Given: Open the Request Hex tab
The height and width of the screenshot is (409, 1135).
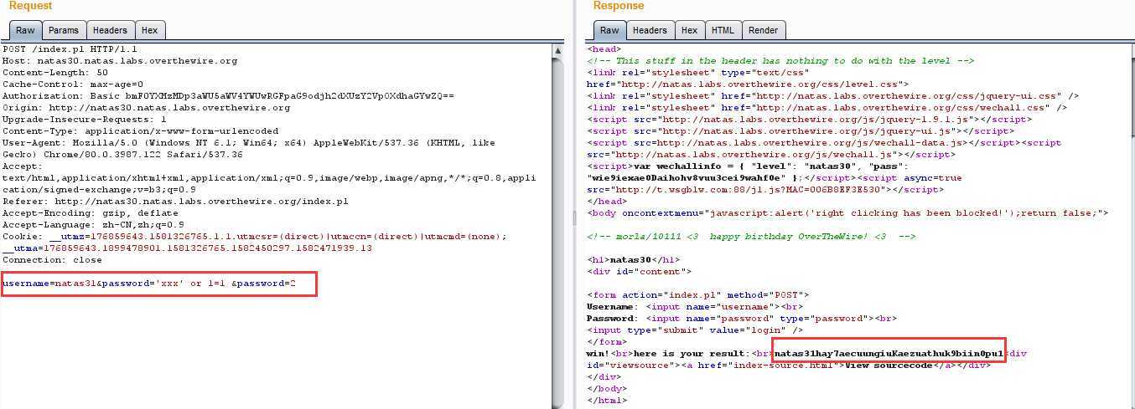Looking at the screenshot, I should 149,30.
